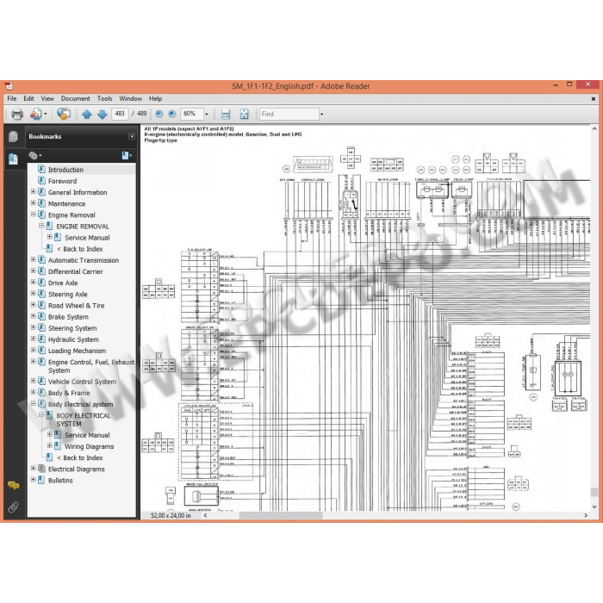The width and height of the screenshot is (603, 603).
Task: Click the zoom out button
Action: [159, 114]
